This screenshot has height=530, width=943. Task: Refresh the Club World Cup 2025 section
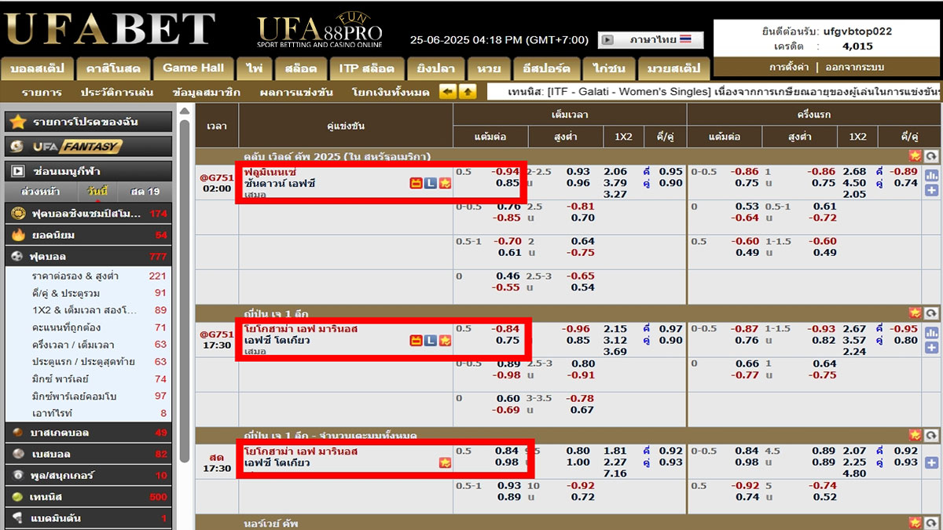(x=930, y=155)
